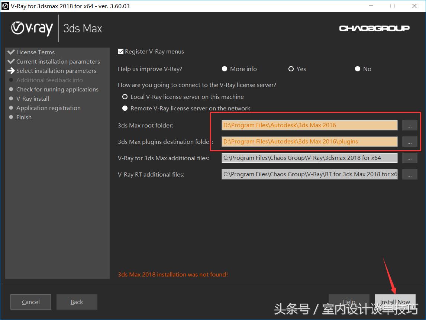
Task: Minimize the V-Ray installer window
Action: (x=371, y=6)
